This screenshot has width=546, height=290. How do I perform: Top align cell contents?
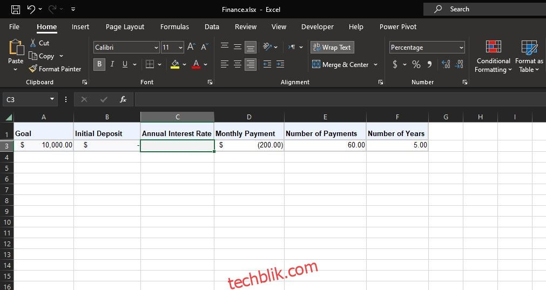pyautogui.click(x=225, y=46)
